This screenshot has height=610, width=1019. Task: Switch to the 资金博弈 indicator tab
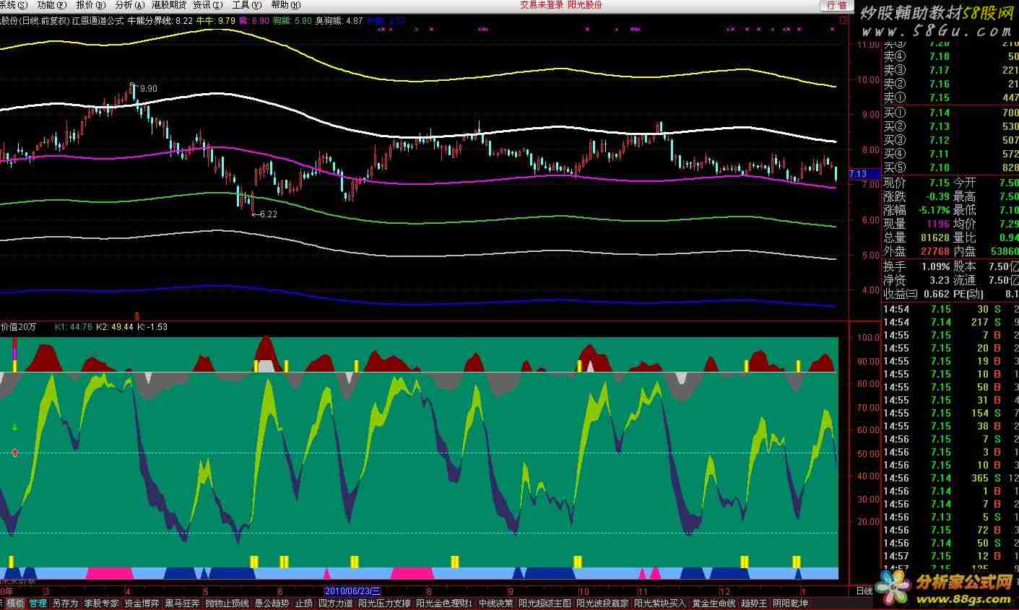click(142, 603)
